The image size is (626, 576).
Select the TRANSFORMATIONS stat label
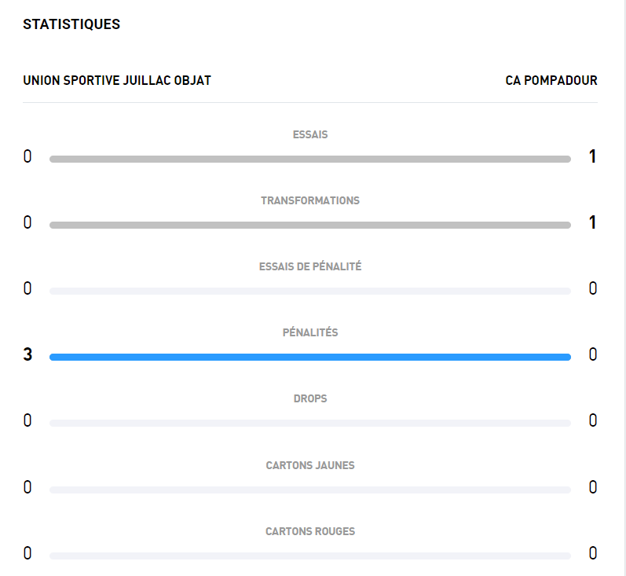click(x=310, y=200)
